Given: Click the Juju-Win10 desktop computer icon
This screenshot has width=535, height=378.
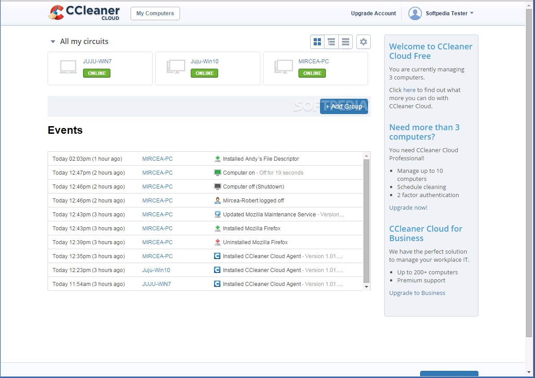Looking at the screenshot, I should [x=176, y=67].
